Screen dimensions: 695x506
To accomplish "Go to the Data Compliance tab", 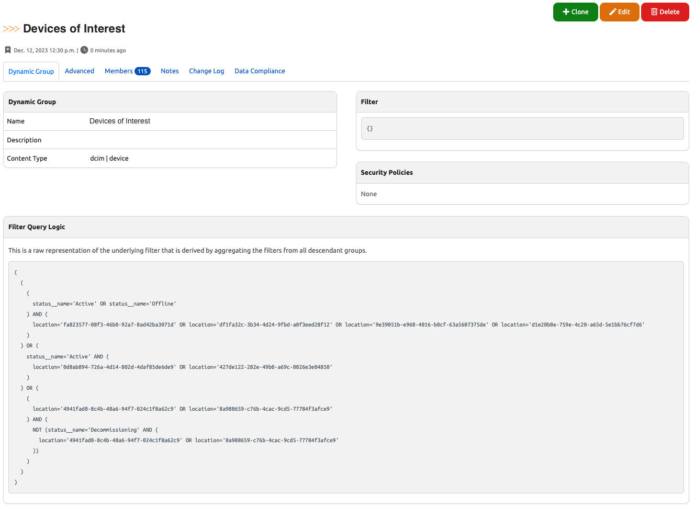I will coord(260,71).
